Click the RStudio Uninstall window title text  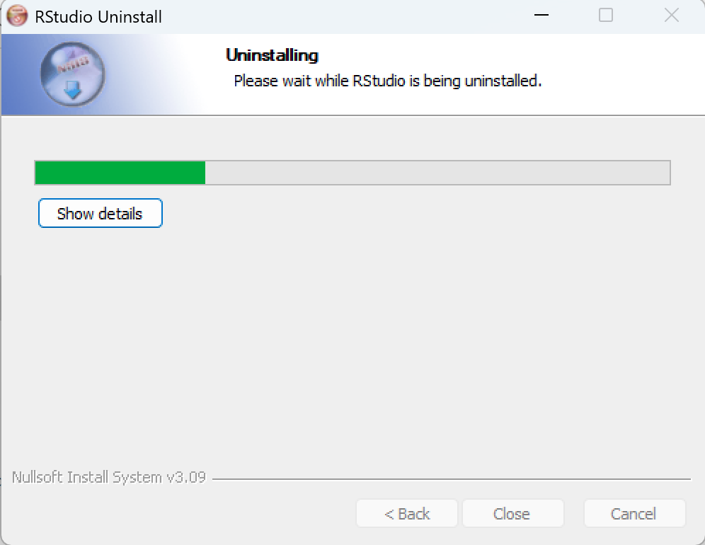point(98,17)
